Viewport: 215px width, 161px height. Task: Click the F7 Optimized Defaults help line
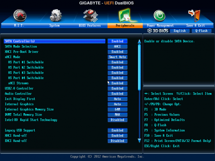(164, 120)
